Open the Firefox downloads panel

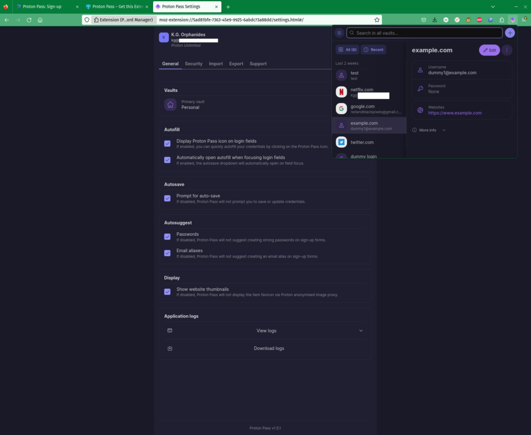pos(435,20)
